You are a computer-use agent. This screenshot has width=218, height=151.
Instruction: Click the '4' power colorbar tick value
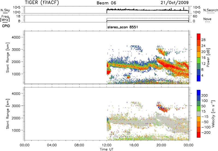202,75
